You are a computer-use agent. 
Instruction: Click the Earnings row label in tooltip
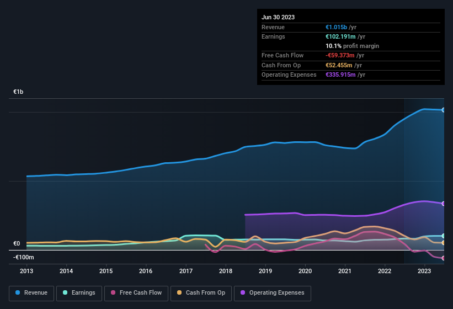pos(273,36)
